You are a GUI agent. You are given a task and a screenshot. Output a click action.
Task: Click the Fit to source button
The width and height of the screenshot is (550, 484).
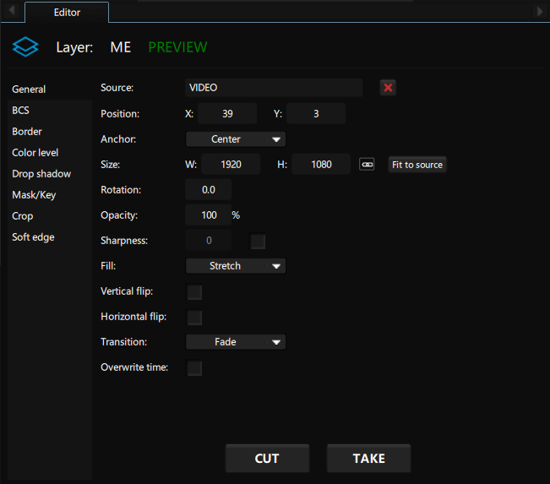tap(417, 165)
